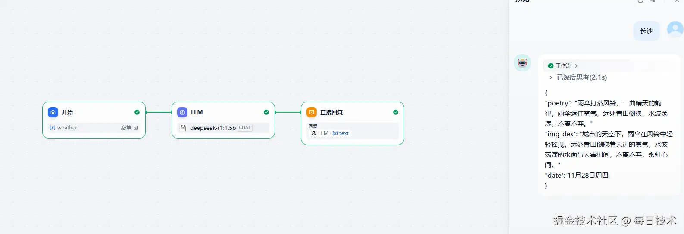Select the deepseek-r1:1.5b model field
The image size is (684, 234).
(213, 128)
